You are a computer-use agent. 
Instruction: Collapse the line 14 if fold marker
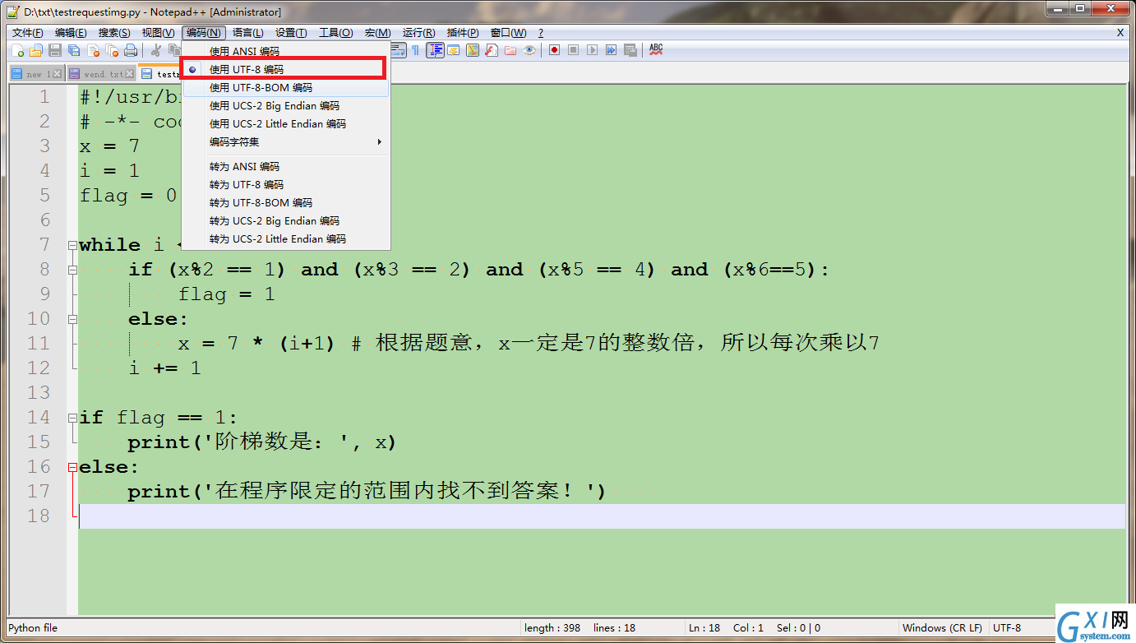pos(72,418)
